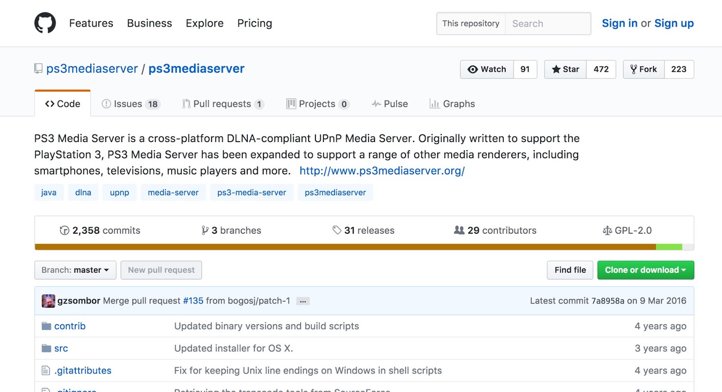The width and height of the screenshot is (722, 392).
Task: Open commit 'Updated binary versions and build scripts'
Action: [x=267, y=326]
